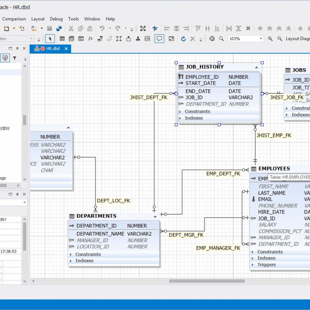The image size is (310, 310).
Task: Open the Help menu
Action: point(110,19)
